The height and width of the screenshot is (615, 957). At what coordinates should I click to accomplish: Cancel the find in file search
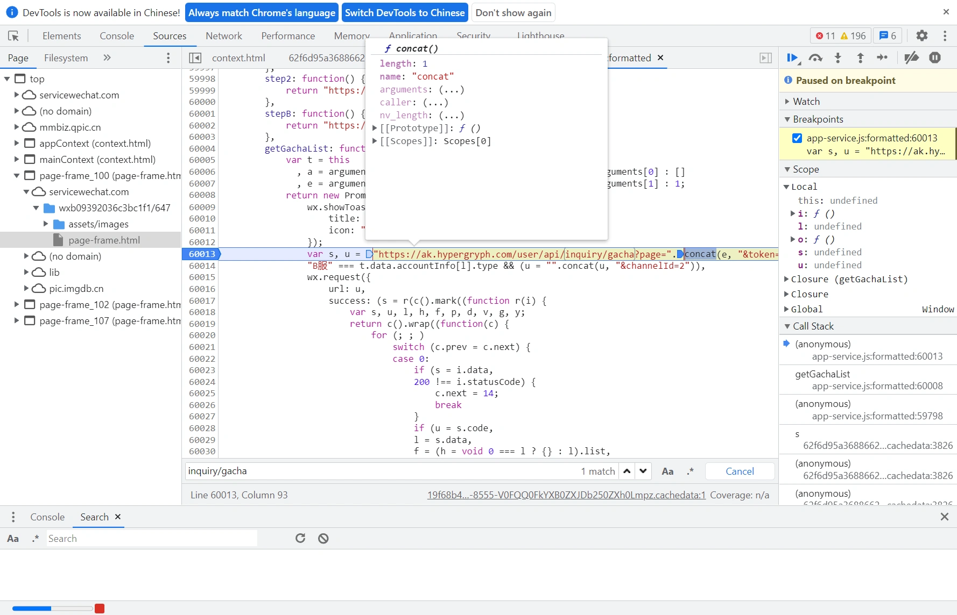coord(740,471)
